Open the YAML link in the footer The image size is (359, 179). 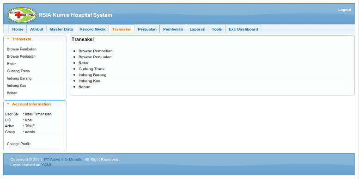pos(47,165)
